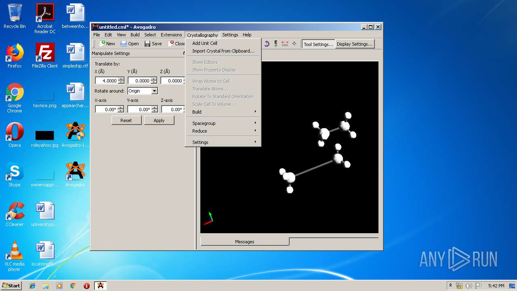The height and width of the screenshot is (291, 517).
Task: Open the Help menu
Action: click(247, 35)
